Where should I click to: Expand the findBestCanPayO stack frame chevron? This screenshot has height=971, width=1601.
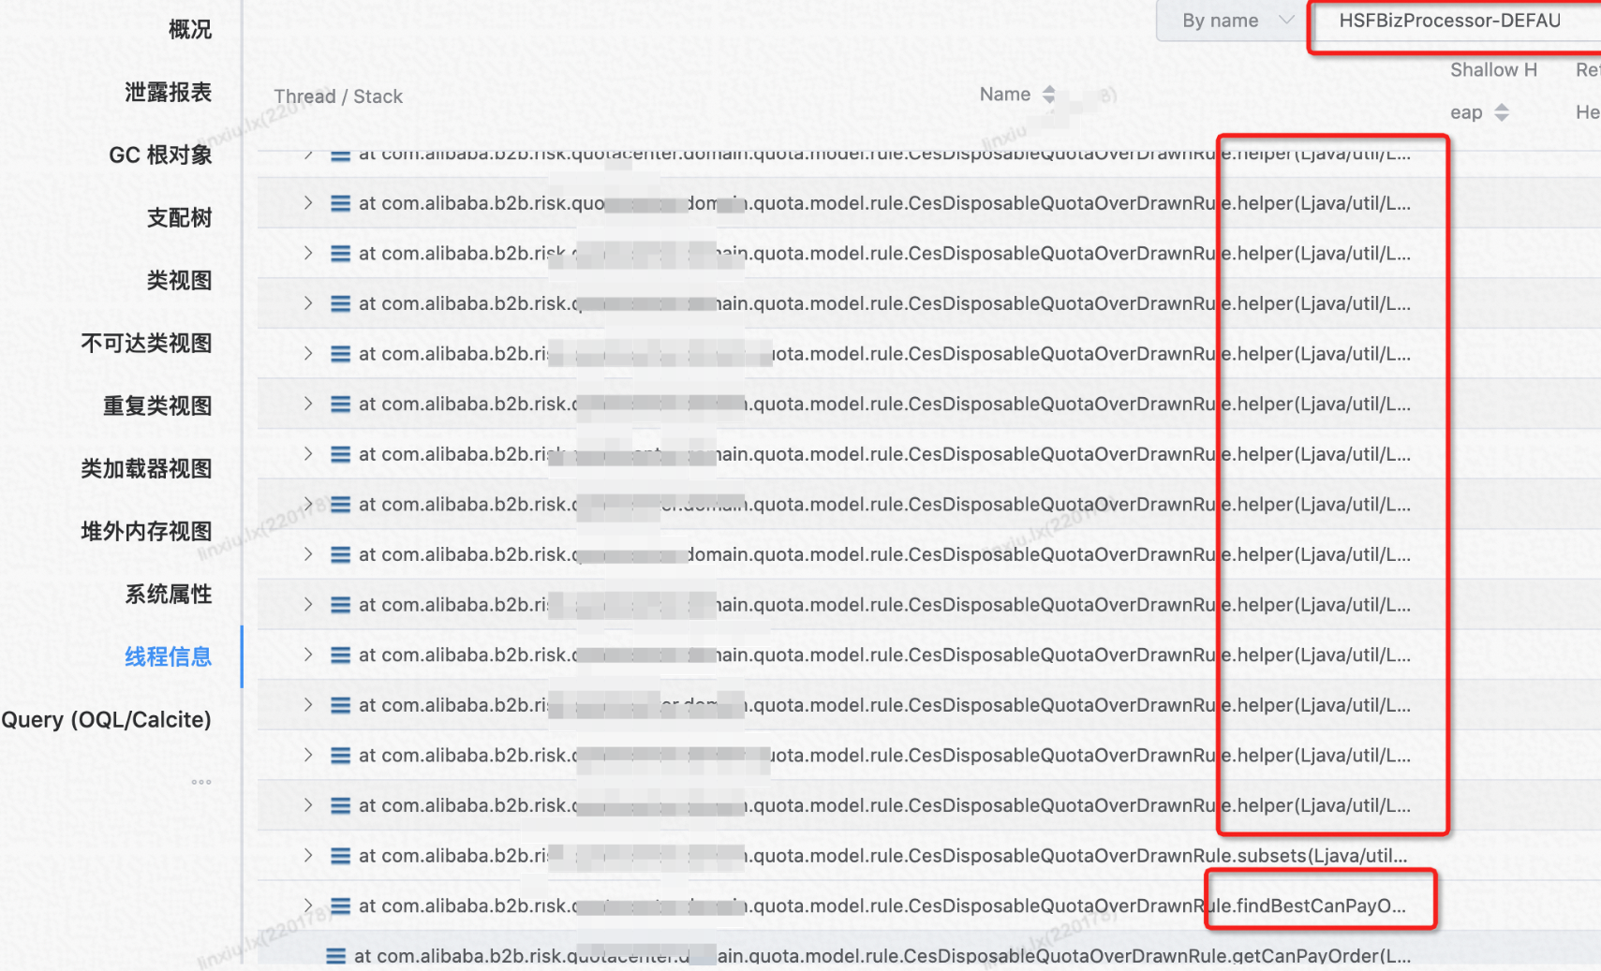(308, 905)
